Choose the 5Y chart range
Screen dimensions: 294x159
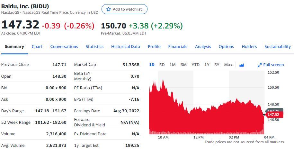click(x=217, y=65)
